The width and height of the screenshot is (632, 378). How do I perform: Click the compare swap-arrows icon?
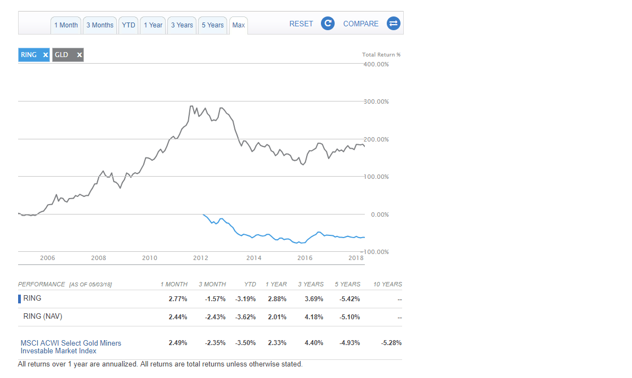393,24
